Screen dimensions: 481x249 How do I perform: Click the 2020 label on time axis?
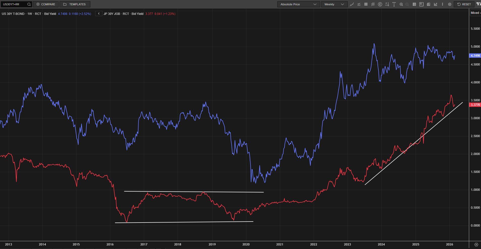pyautogui.click(x=246, y=244)
